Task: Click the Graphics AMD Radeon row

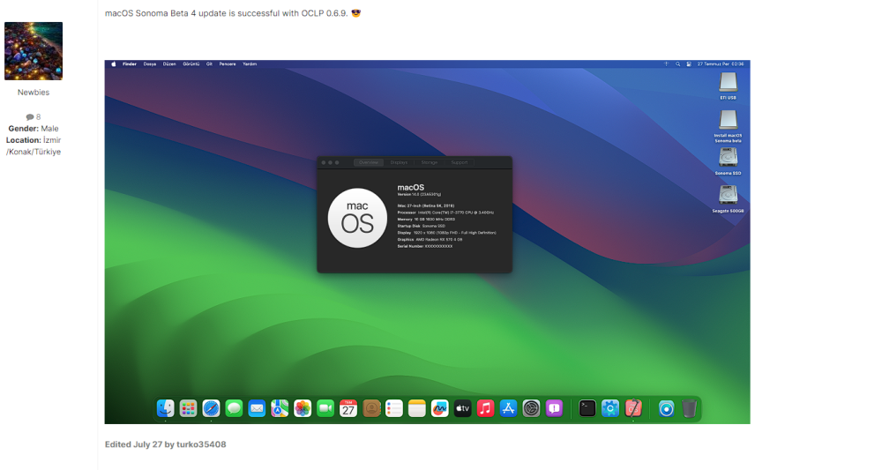Action: [430, 240]
